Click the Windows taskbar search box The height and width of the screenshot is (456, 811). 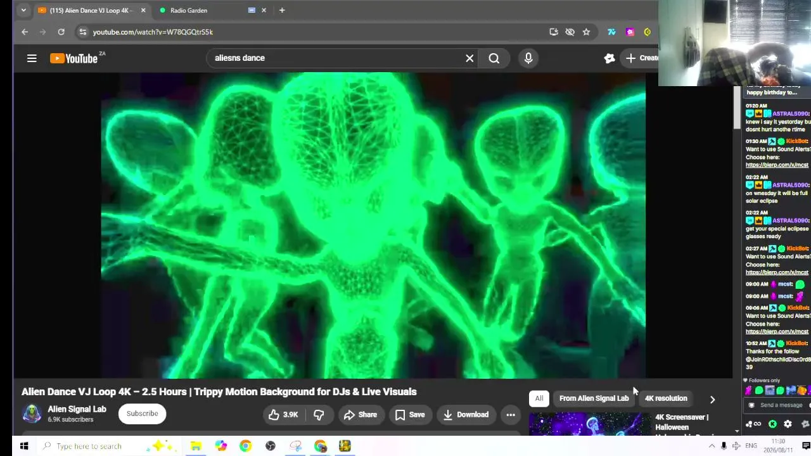tap(108, 446)
